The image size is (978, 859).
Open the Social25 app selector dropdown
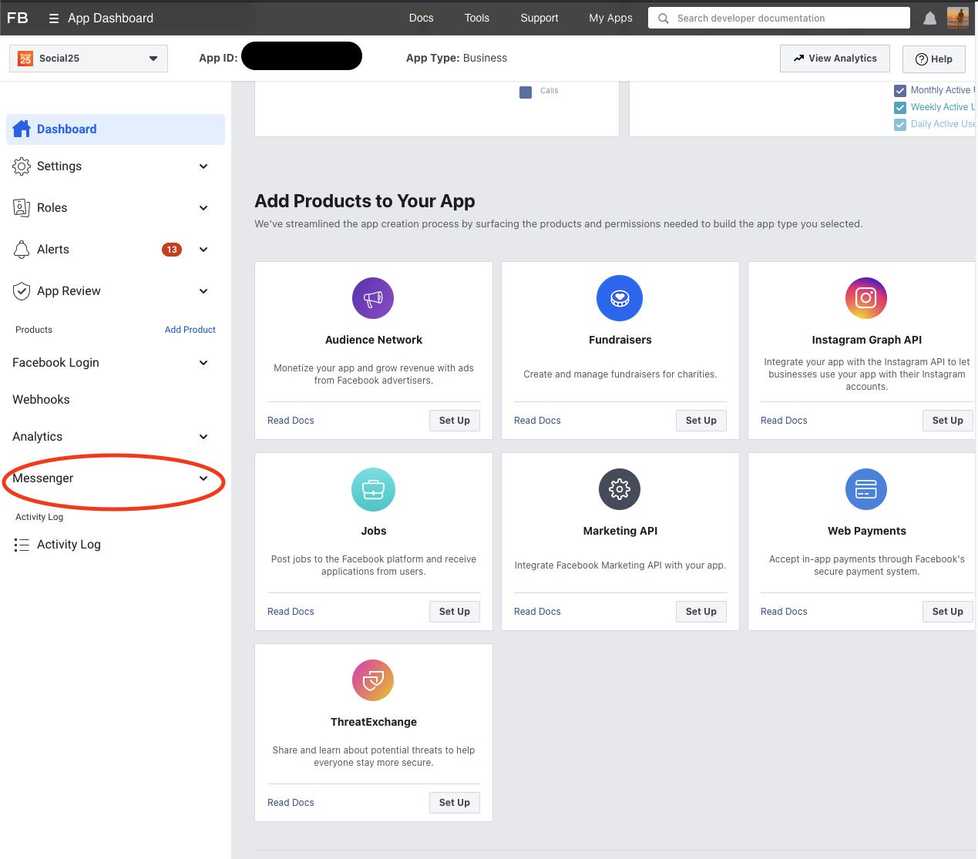pyautogui.click(x=89, y=59)
